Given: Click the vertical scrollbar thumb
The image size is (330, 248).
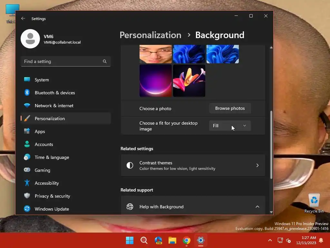Looking at the screenshot, I should (x=271, y=145).
